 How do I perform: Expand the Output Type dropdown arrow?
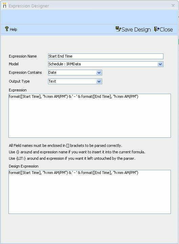click(x=99, y=81)
